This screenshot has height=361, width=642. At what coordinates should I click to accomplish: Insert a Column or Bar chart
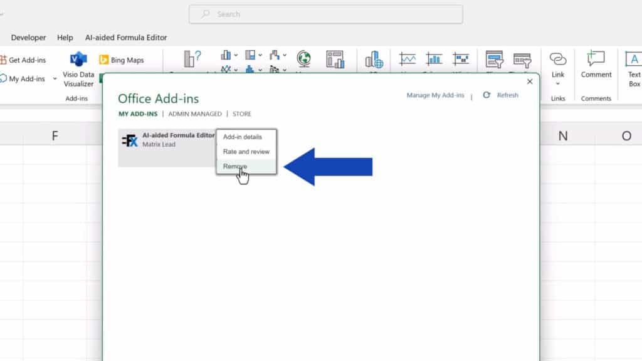[x=226, y=55]
